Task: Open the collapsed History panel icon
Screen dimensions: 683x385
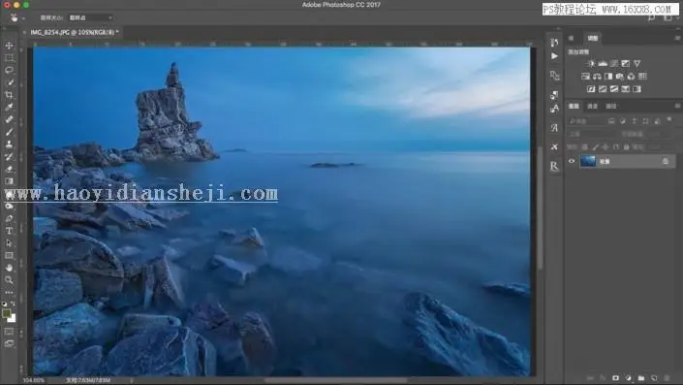Action: click(554, 43)
